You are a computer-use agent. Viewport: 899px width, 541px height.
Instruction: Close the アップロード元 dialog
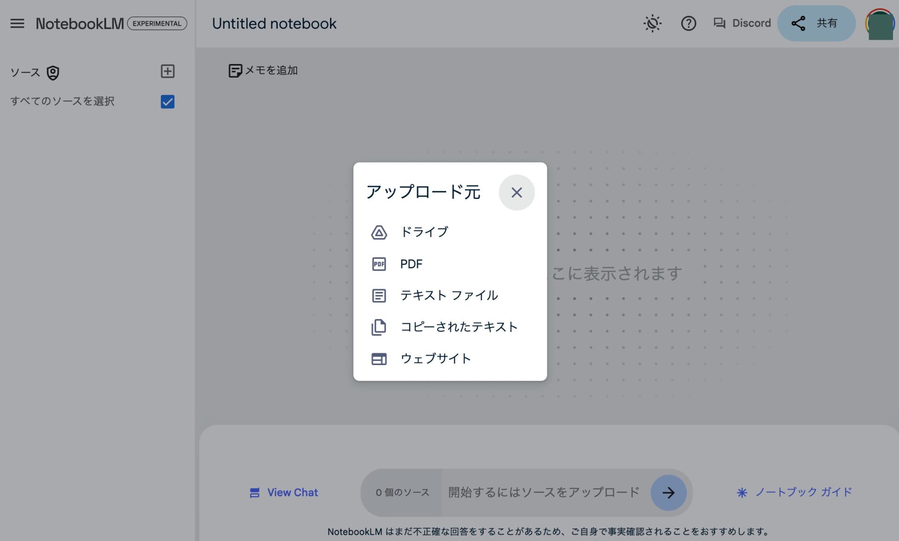[x=516, y=192]
